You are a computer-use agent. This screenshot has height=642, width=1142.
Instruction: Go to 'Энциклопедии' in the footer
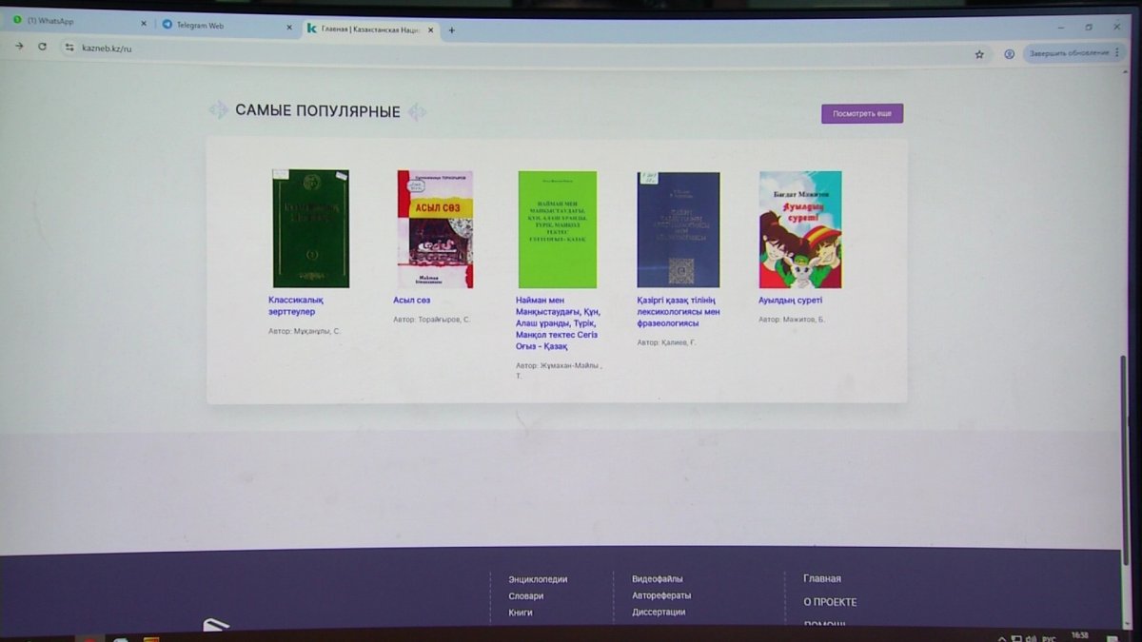[537, 579]
